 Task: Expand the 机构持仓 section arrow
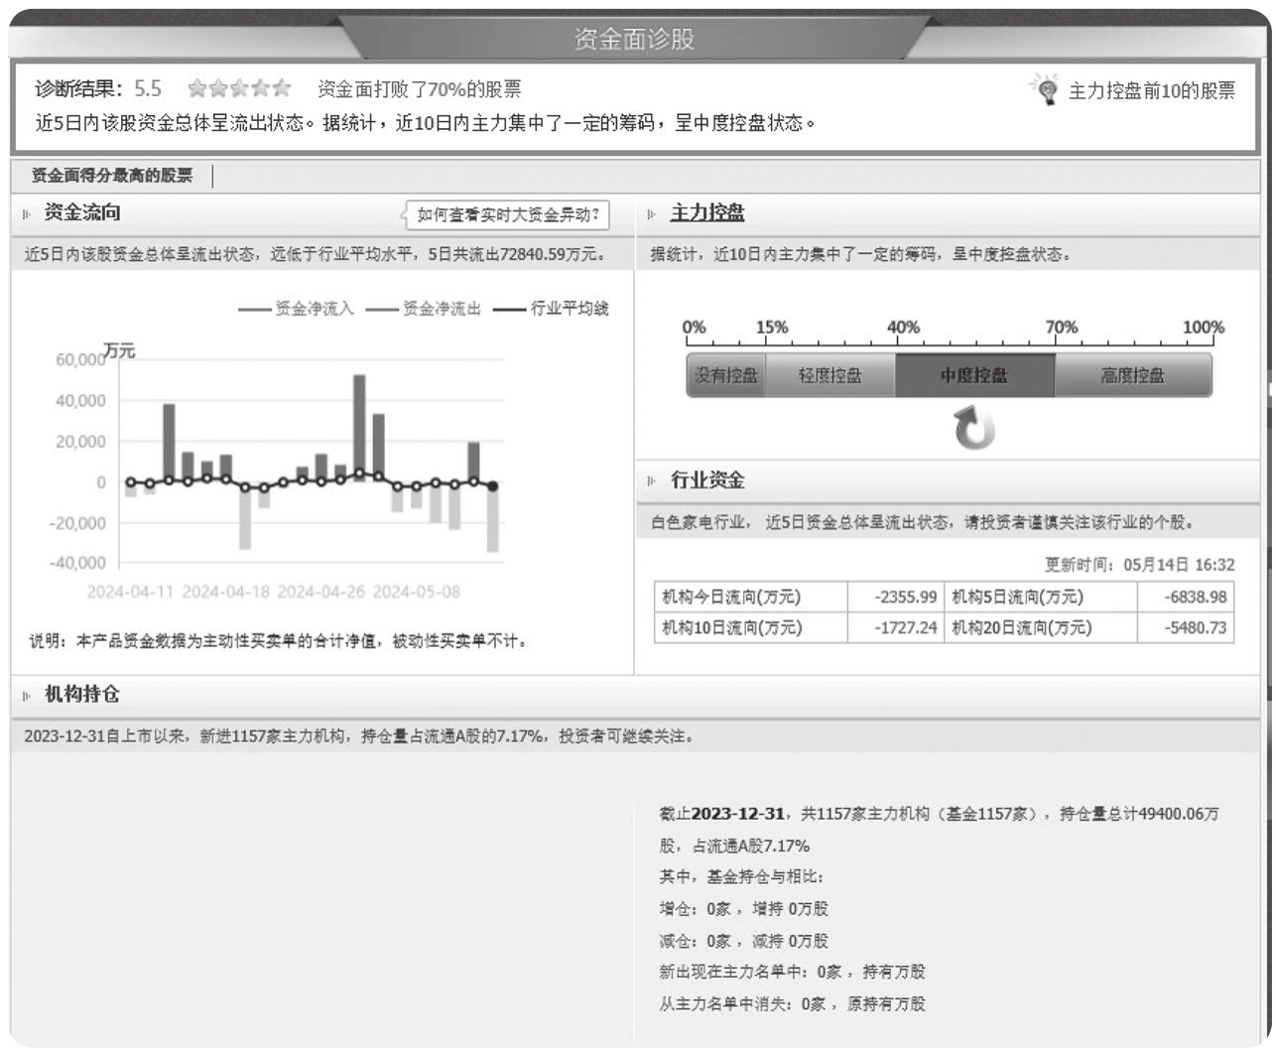click(27, 696)
